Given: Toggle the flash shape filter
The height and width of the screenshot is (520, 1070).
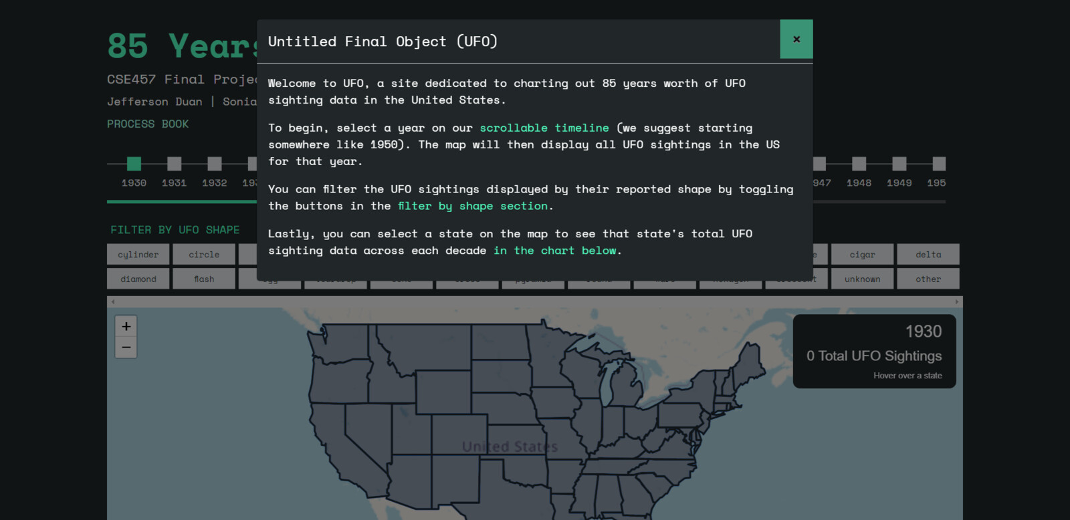Looking at the screenshot, I should (x=204, y=279).
